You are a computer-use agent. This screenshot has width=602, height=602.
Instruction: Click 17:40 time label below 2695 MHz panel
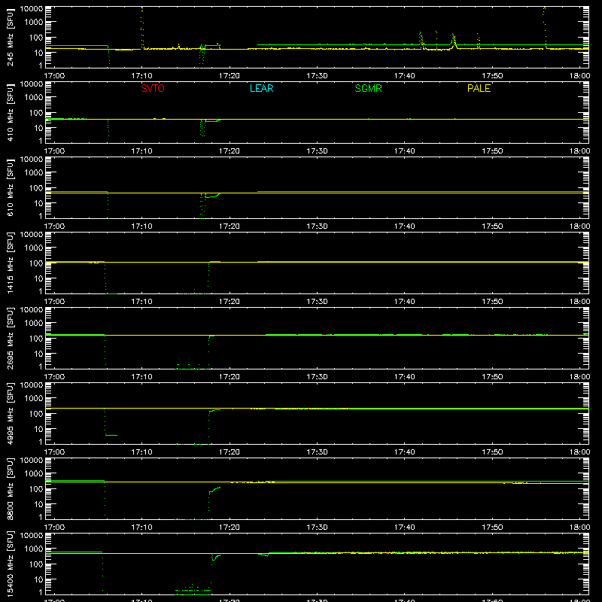(x=404, y=377)
